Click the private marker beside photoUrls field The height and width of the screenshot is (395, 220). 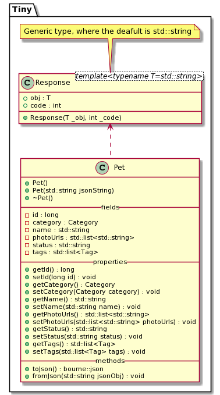(x=27, y=238)
